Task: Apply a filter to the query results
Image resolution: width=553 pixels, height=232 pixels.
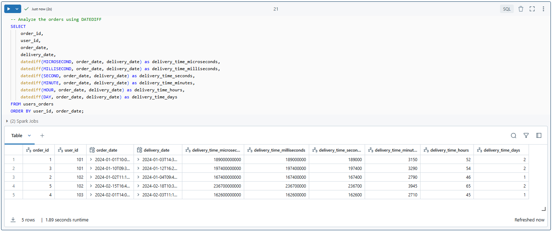Action: [526, 135]
